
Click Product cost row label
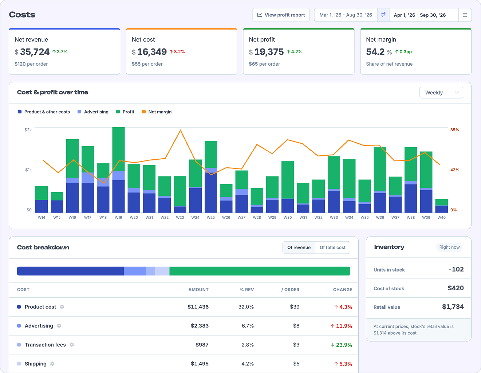(40, 307)
